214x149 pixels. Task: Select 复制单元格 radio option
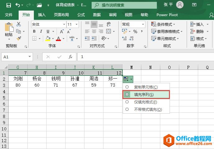(146, 87)
